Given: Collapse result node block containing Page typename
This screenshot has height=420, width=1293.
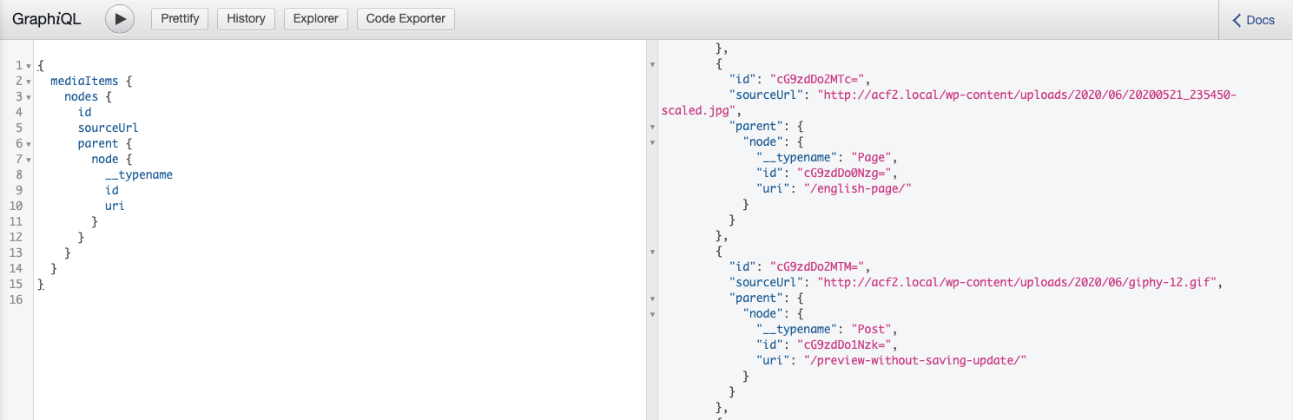Looking at the screenshot, I should [652, 142].
